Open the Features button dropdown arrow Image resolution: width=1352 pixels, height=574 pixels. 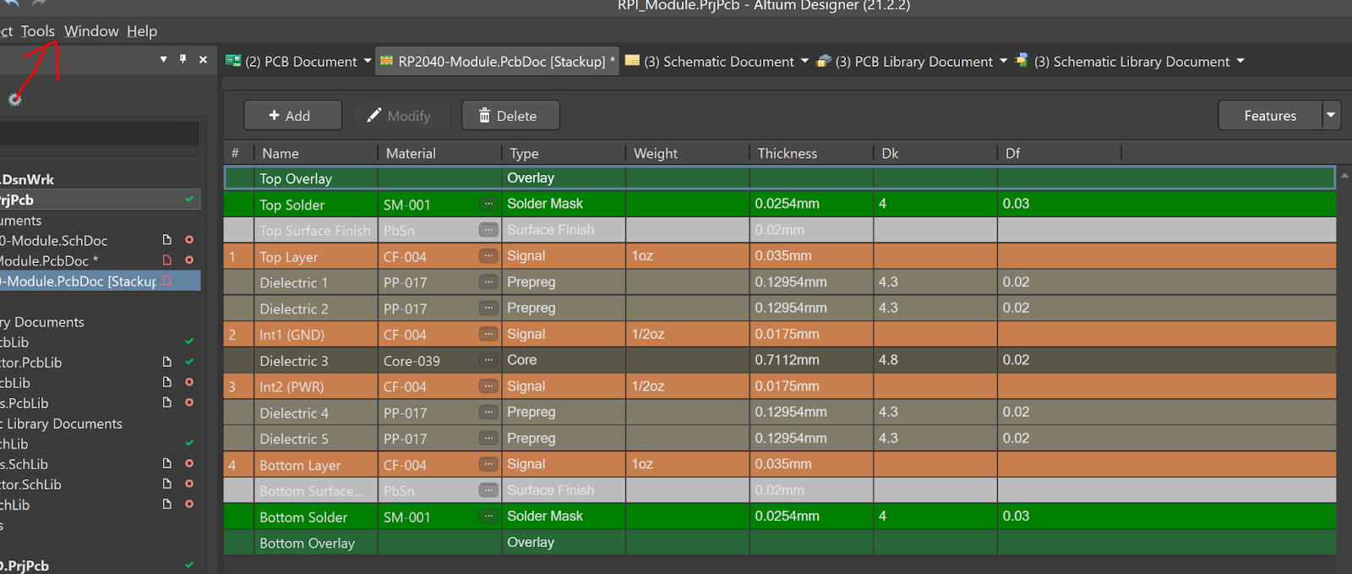click(1331, 115)
